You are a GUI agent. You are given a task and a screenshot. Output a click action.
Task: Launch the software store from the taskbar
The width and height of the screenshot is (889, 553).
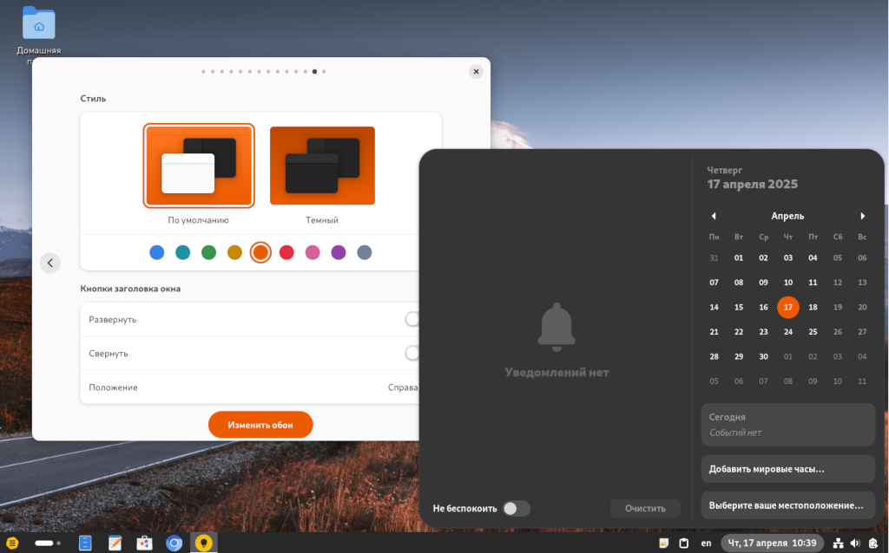[x=145, y=543]
